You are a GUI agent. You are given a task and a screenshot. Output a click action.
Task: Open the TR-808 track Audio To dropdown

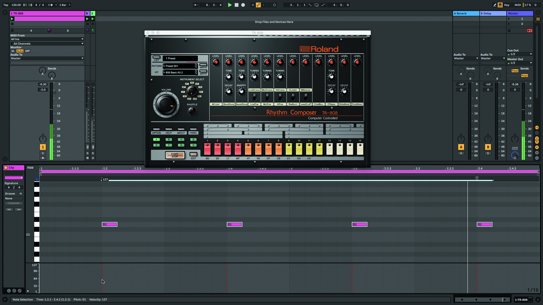[47, 58]
